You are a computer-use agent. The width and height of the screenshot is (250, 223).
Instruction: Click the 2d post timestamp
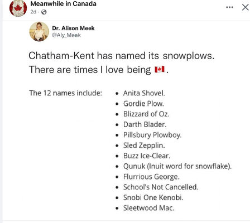coord(33,12)
